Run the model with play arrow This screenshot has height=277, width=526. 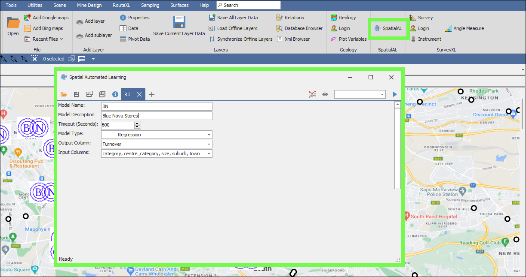[395, 94]
